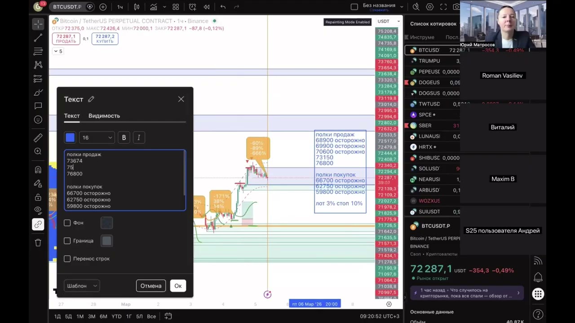This screenshot has height=323, width=575.
Task: Click the КУПИТЬ buy button
Action: pyautogui.click(x=105, y=39)
